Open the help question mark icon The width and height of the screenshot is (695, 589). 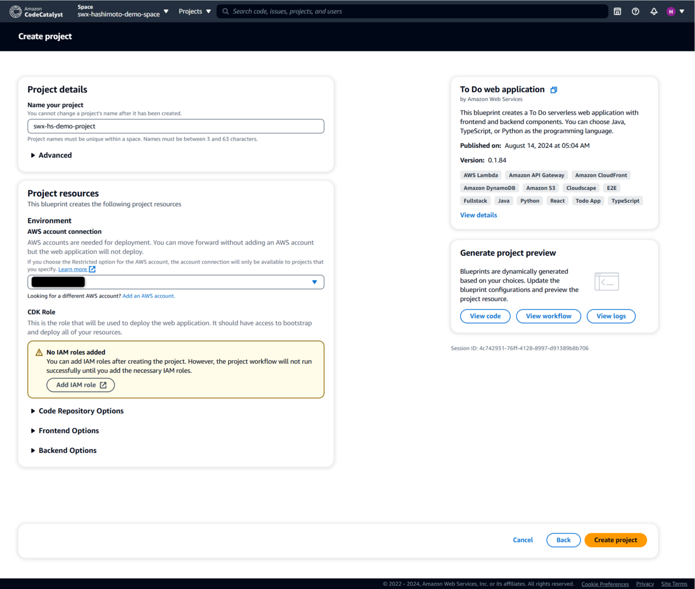pyautogui.click(x=635, y=12)
